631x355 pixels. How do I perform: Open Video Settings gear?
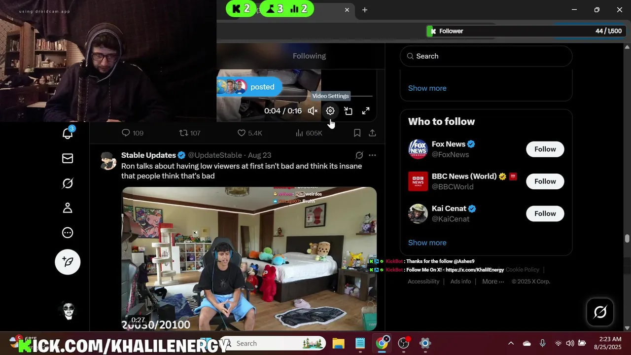tap(330, 111)
